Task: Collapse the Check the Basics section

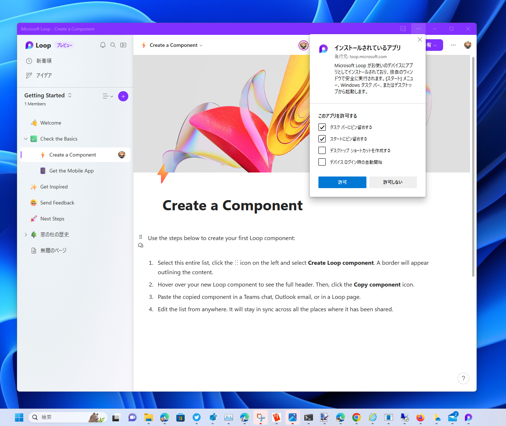Action: [x=26, y=139]
